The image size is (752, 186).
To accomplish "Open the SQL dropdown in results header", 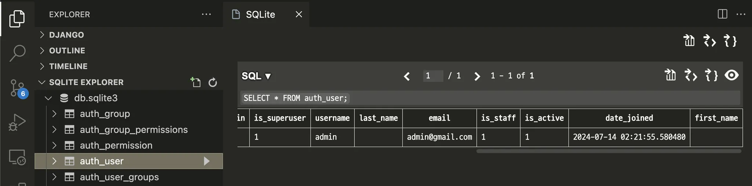I will click(256, 76).
